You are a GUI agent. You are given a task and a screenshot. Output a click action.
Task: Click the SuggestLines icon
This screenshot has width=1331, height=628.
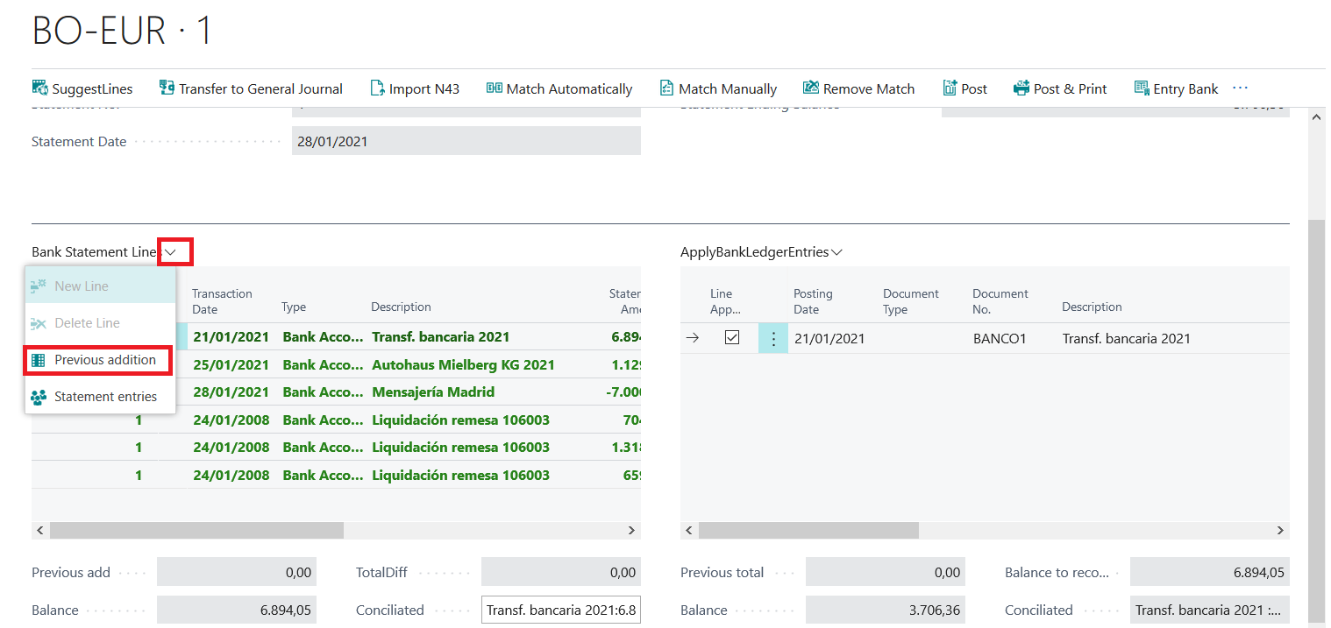(x=39, y=88)
